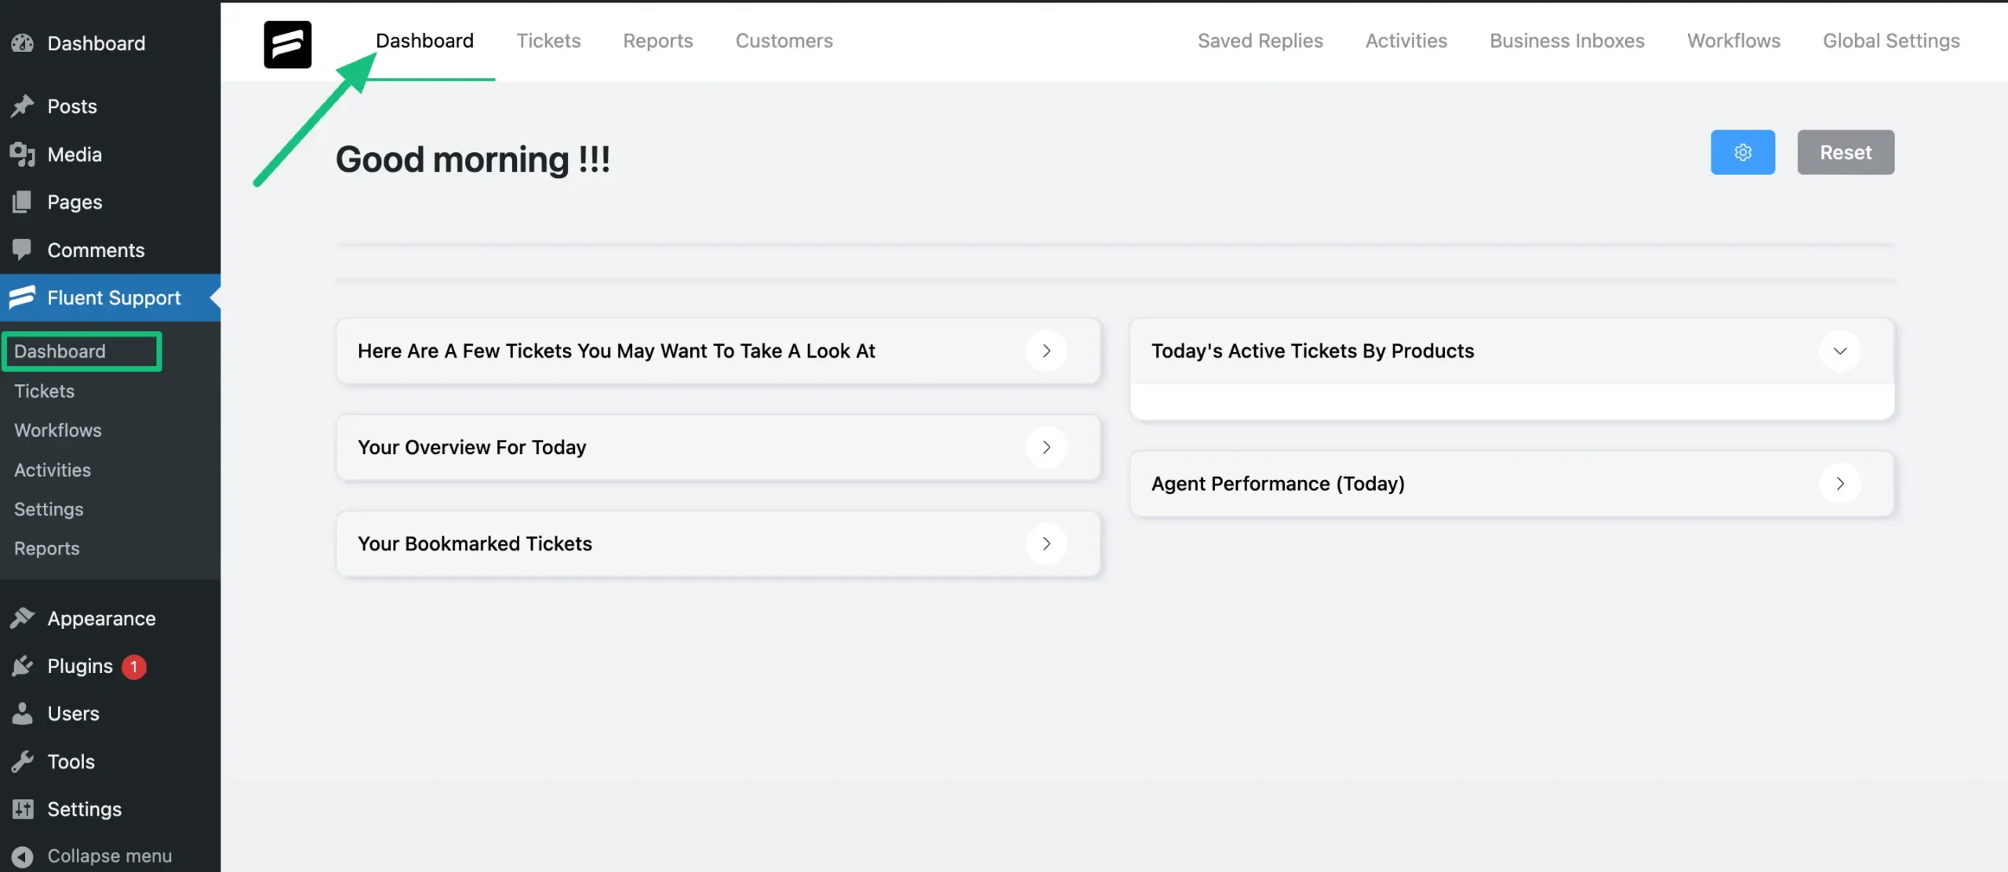Select the Dashboard top tab
The image size is (2008, 872).
(x=424, y=41)
